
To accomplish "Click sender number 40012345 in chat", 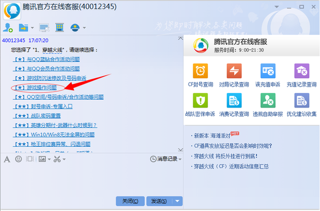I will (13, 41).
